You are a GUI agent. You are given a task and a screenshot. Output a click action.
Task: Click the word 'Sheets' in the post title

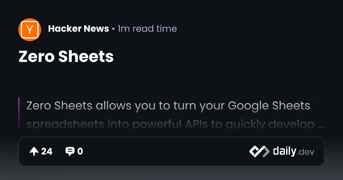(x=86, y=57)
